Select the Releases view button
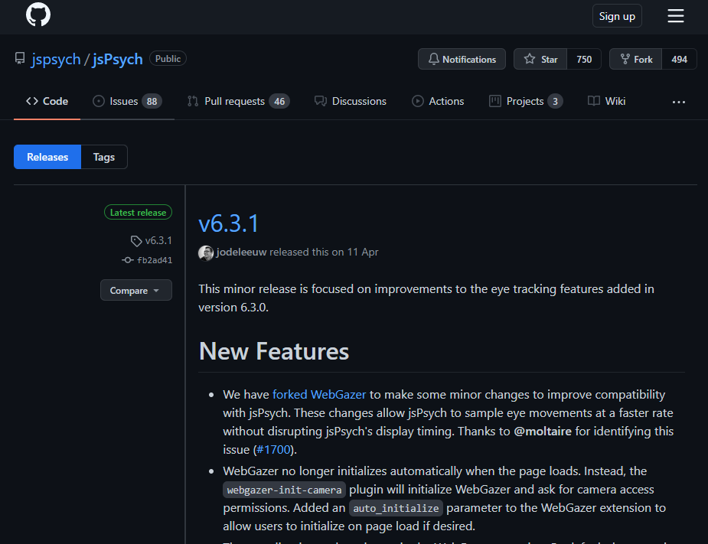Viewport: 708px width, 544px height. (x=47, y=157)
